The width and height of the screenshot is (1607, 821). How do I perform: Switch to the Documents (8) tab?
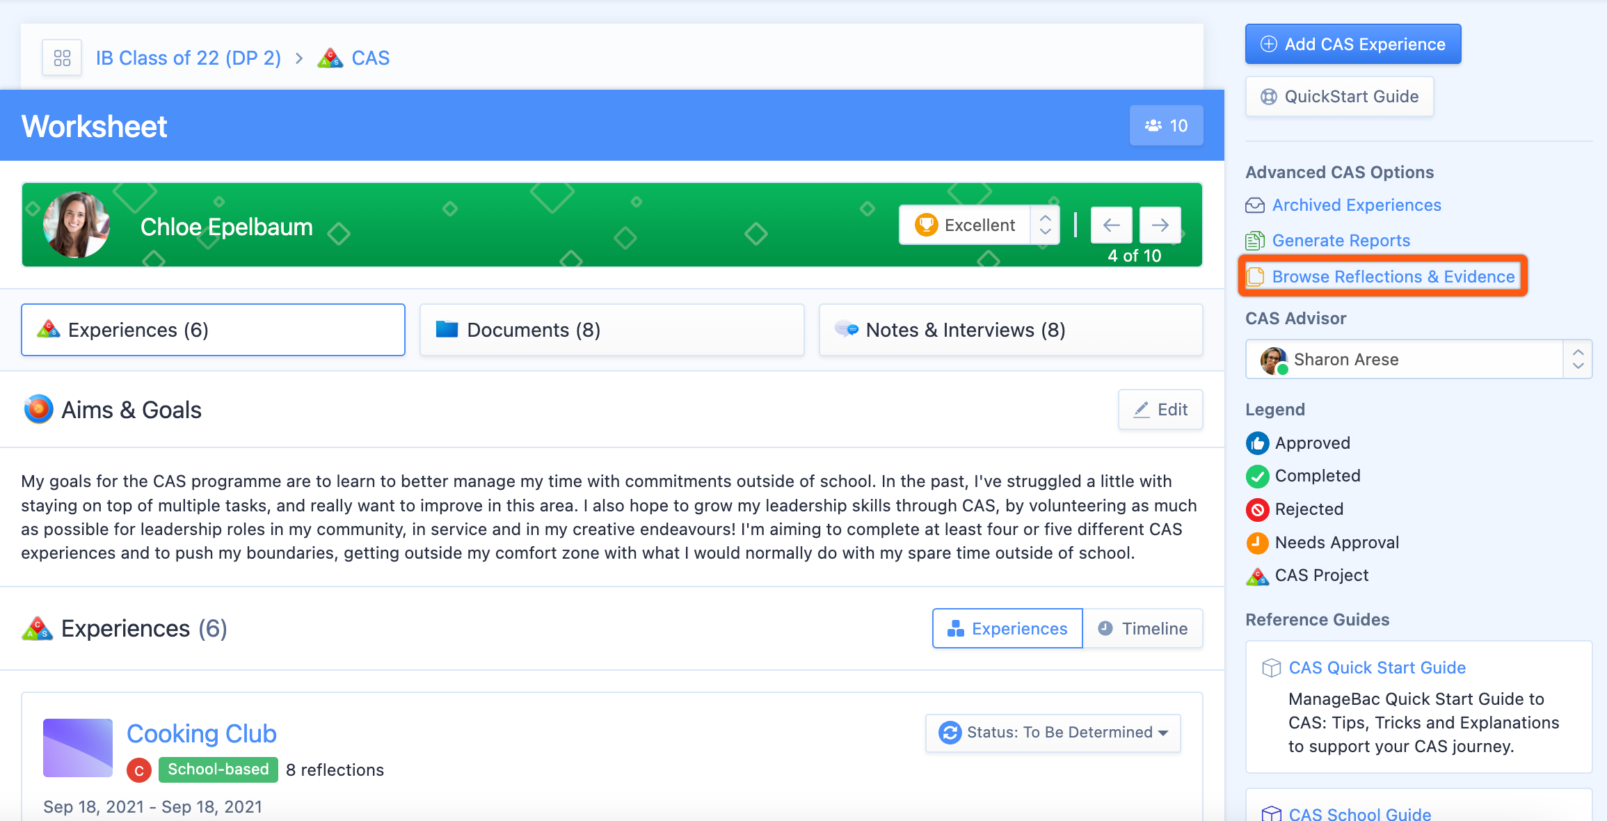pyautogui.click(x=611, y=330)
